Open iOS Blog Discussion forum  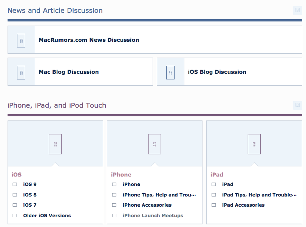click(x=217, y=72)
